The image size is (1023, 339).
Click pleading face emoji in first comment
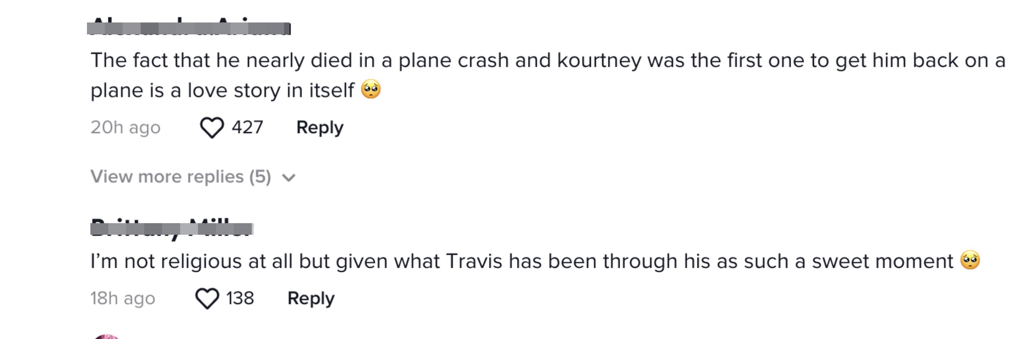point(371,89)
